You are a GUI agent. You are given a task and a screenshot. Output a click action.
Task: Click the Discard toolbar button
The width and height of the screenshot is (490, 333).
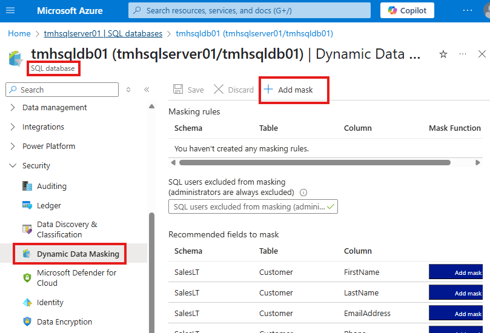234,90
